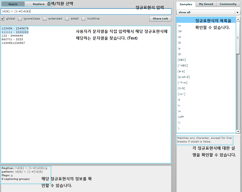Enable the ignoreCase checkbox
Image resolution: width=242 pixels, height=192 pixels.
[x=20, y=19]
